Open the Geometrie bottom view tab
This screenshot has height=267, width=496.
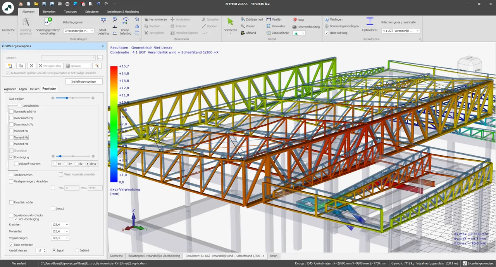[116, 256]
